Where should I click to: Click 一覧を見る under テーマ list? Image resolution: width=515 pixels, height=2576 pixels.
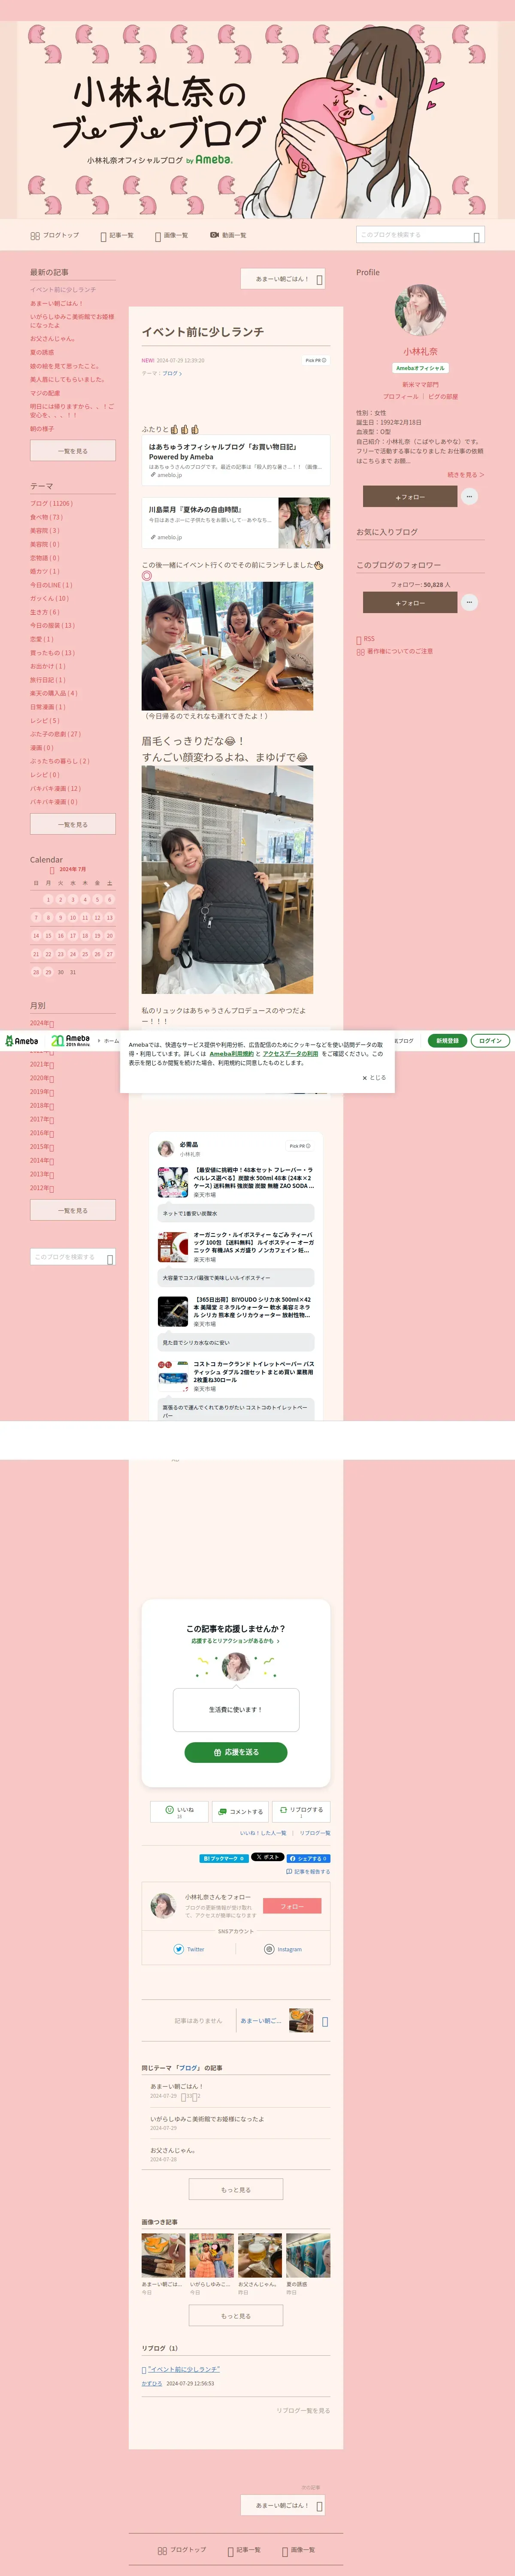coord(72,824)
